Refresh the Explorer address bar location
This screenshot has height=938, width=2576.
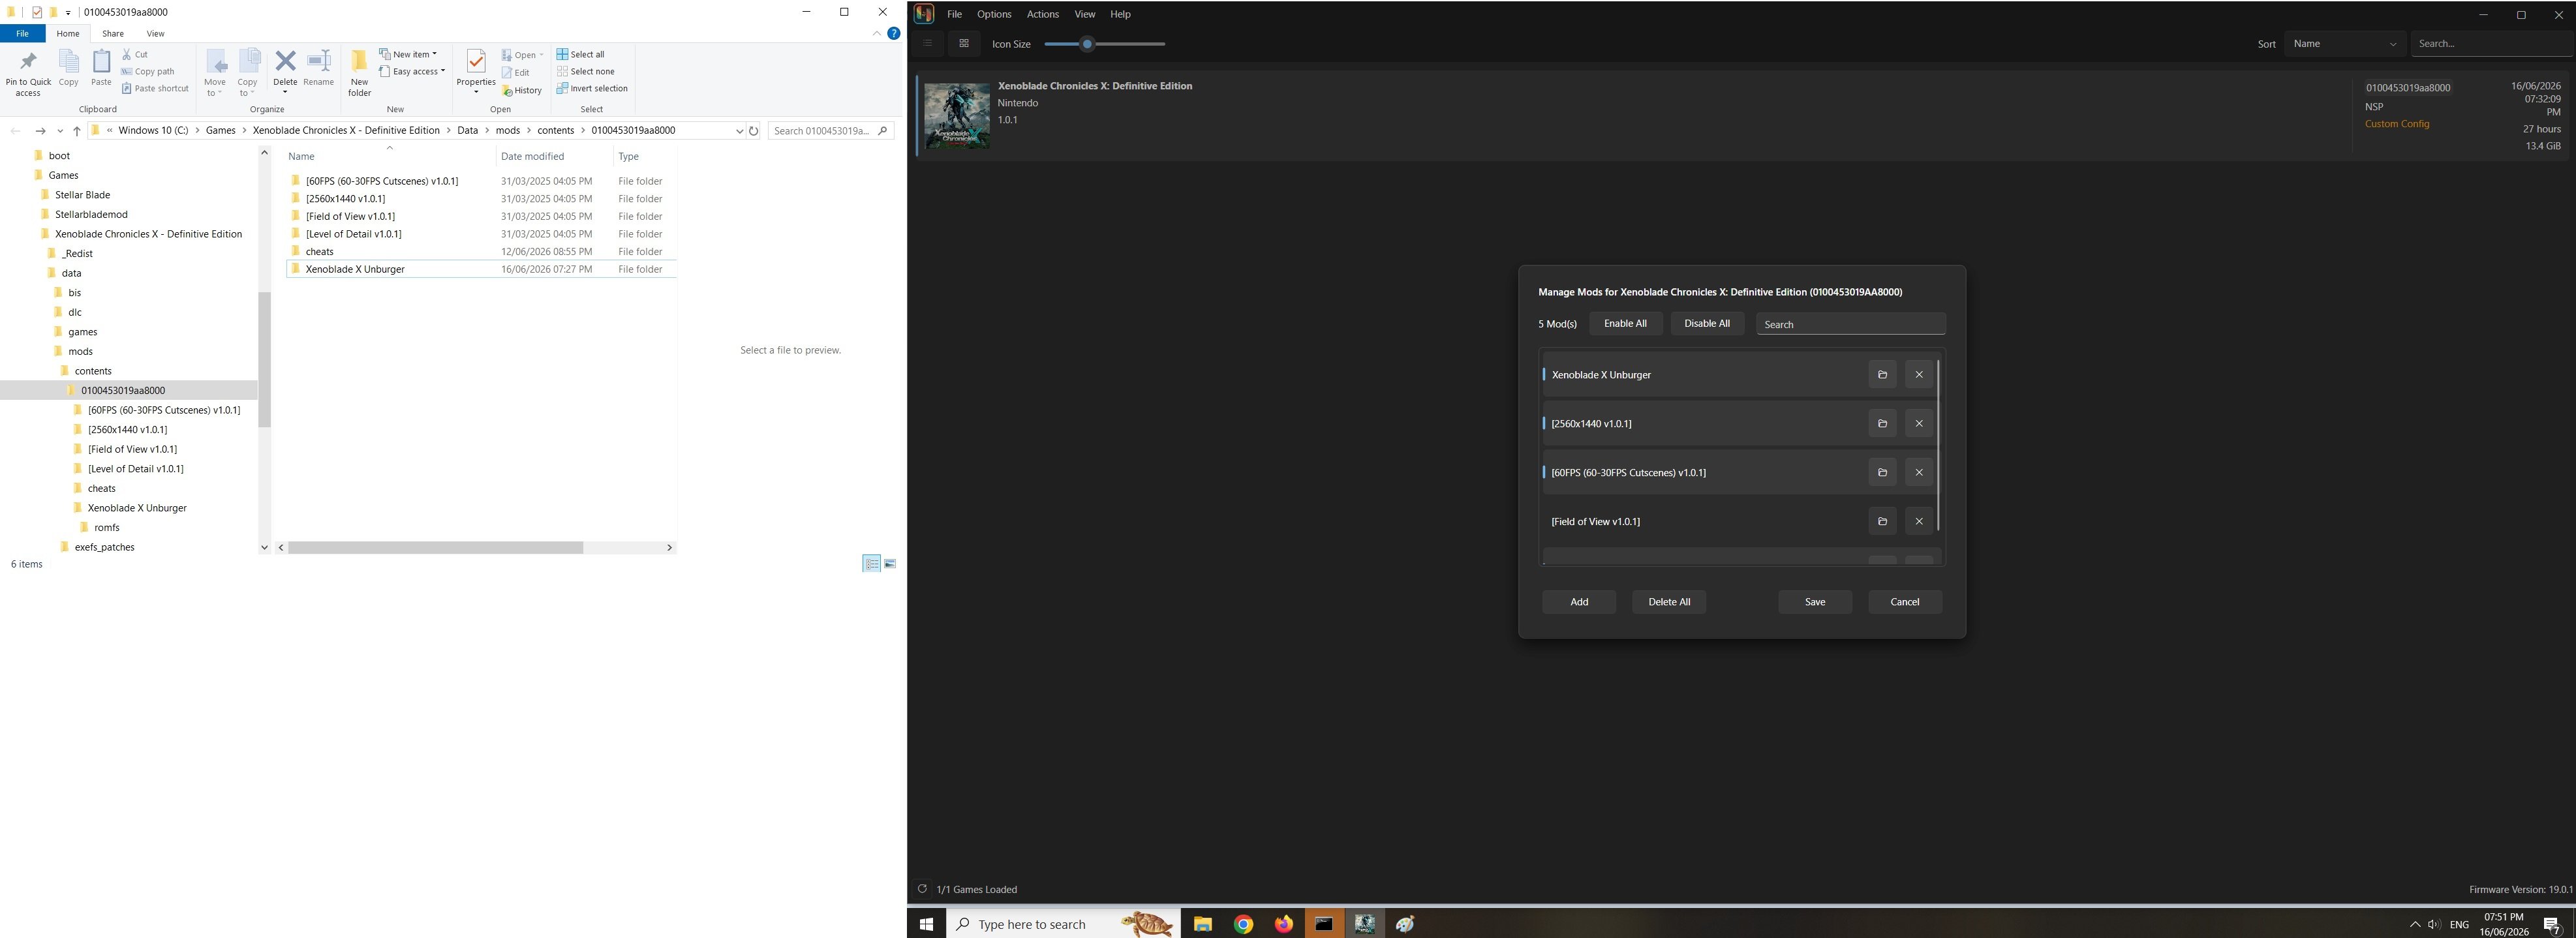754,130
